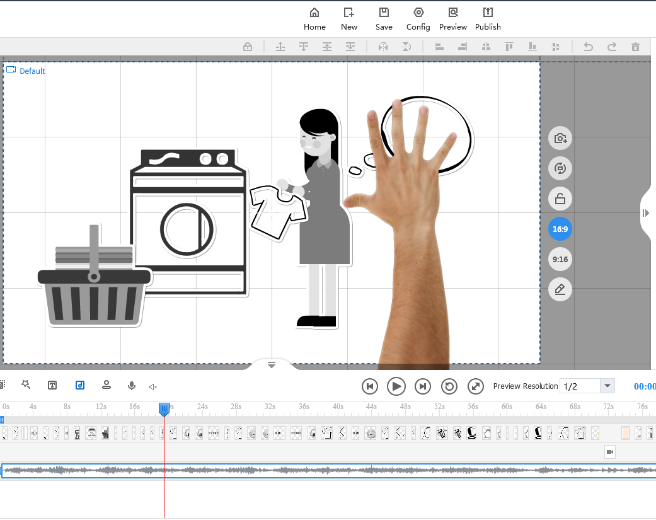Click Publish in the top menu
Viewport: 656px width, 520px height.
(488, 19)
